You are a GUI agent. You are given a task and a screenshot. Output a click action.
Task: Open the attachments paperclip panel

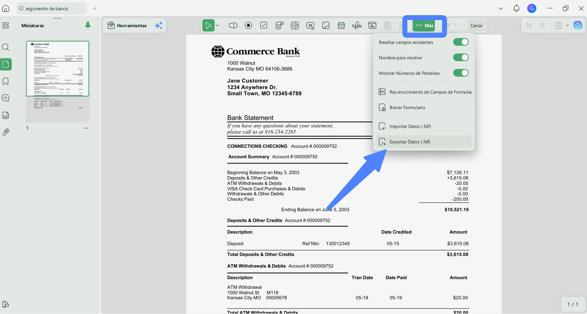point(6,132)
